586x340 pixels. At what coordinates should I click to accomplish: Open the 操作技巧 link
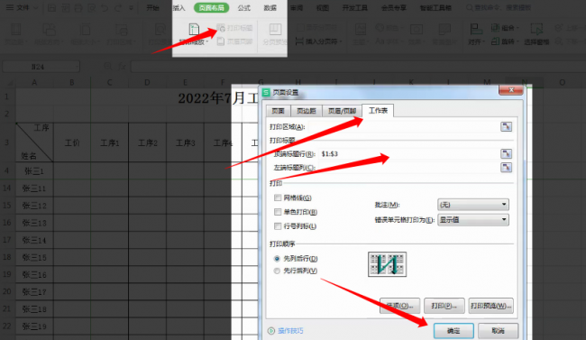click(290, 331)
